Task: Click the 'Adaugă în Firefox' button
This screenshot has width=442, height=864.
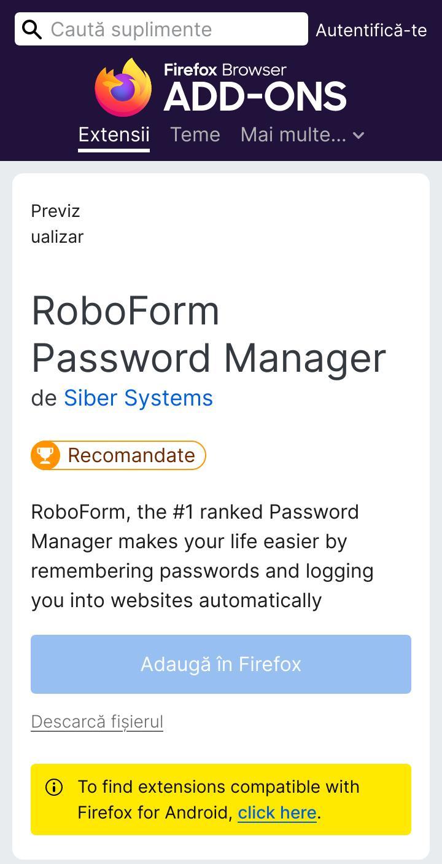Action: tap(221, 664)
